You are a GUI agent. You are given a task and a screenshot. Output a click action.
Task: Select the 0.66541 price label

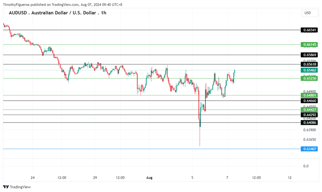point(309,30)
